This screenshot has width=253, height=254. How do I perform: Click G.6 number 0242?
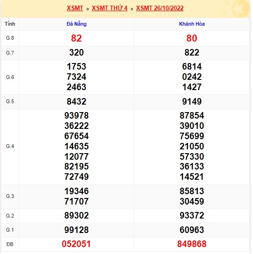pyautogui.click(x=192, y=77)
